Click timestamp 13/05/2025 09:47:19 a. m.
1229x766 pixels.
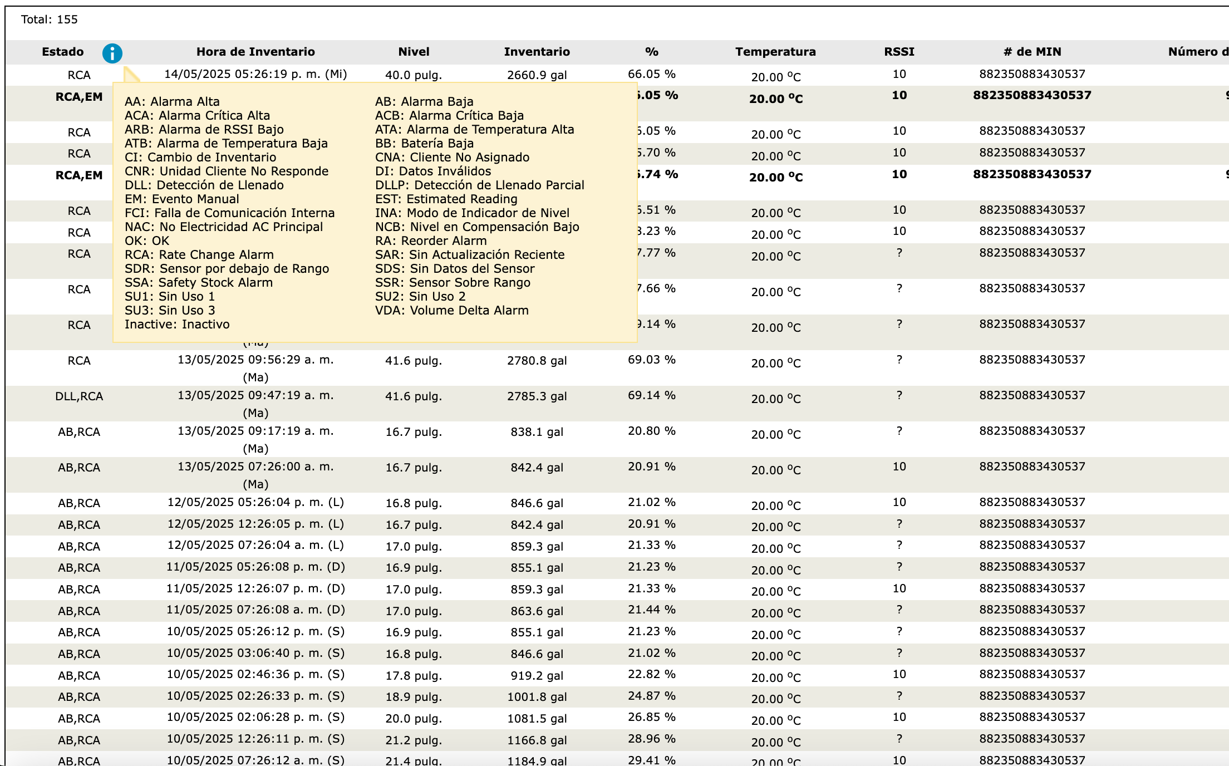[x=255, y=395]
